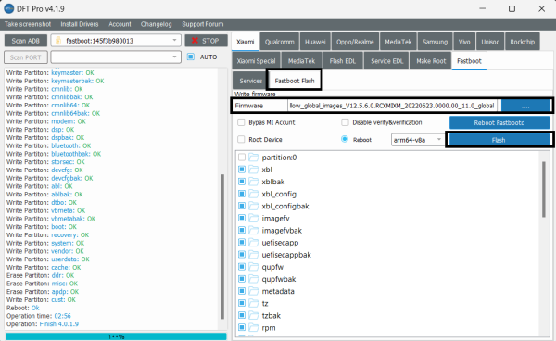The image size is (556, 341).
Task: Click the operation progress bar
Action: pos(116,336)
